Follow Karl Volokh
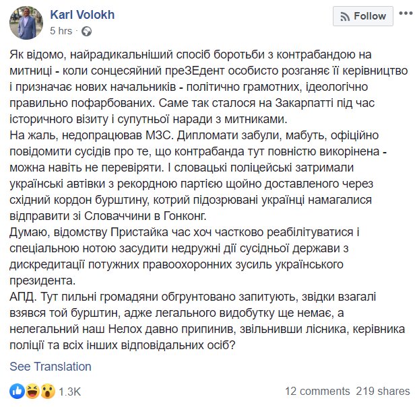This screenshot has height=407, width=415. (363, 16)
